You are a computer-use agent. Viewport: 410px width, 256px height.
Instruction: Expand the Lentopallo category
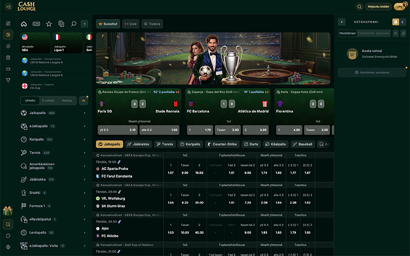54,232
